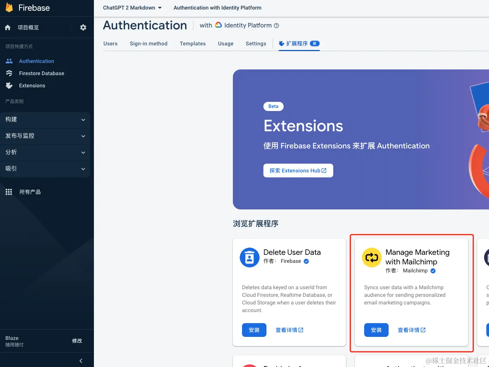
Task: Click the Firebase author name text
Action: click(291, 261)
